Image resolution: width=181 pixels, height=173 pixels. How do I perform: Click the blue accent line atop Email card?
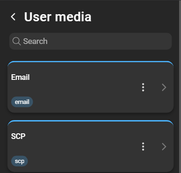point(90,61)
